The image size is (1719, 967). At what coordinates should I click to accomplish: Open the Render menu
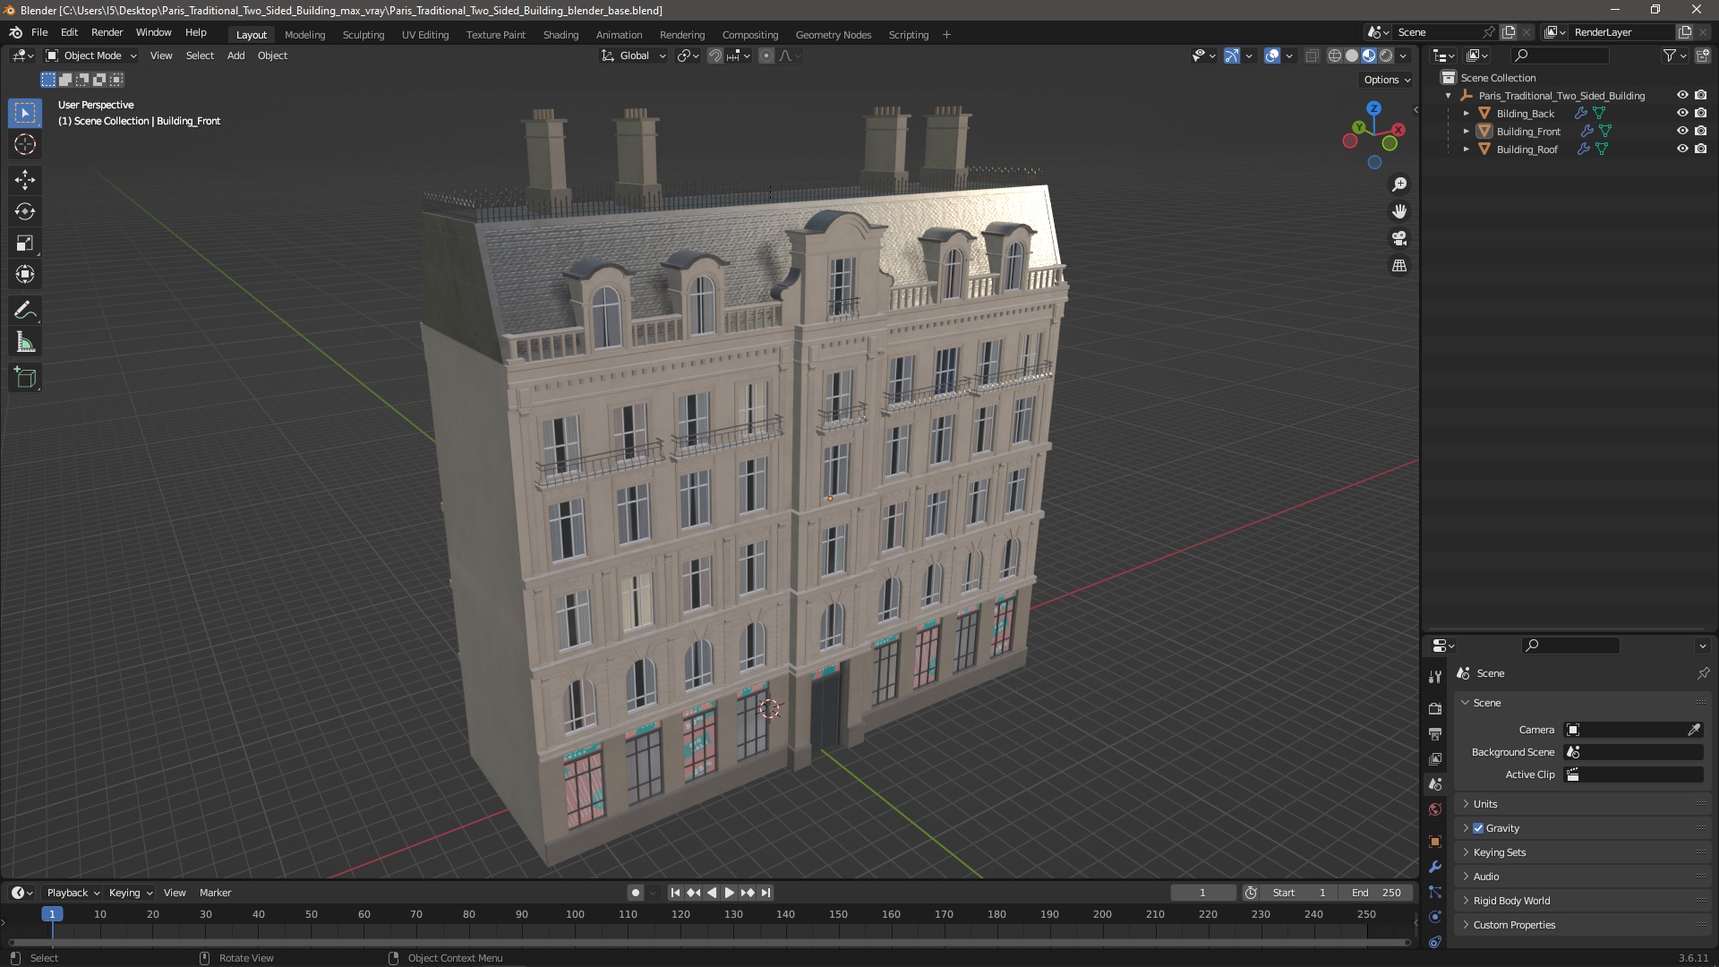pos(107,32)
